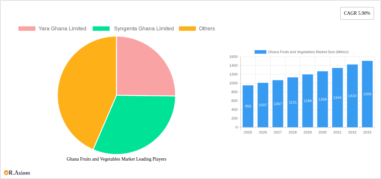Click the 1200 y-axis value
The height and width of the screenshot is (179, 381).
tap(233, 74)
